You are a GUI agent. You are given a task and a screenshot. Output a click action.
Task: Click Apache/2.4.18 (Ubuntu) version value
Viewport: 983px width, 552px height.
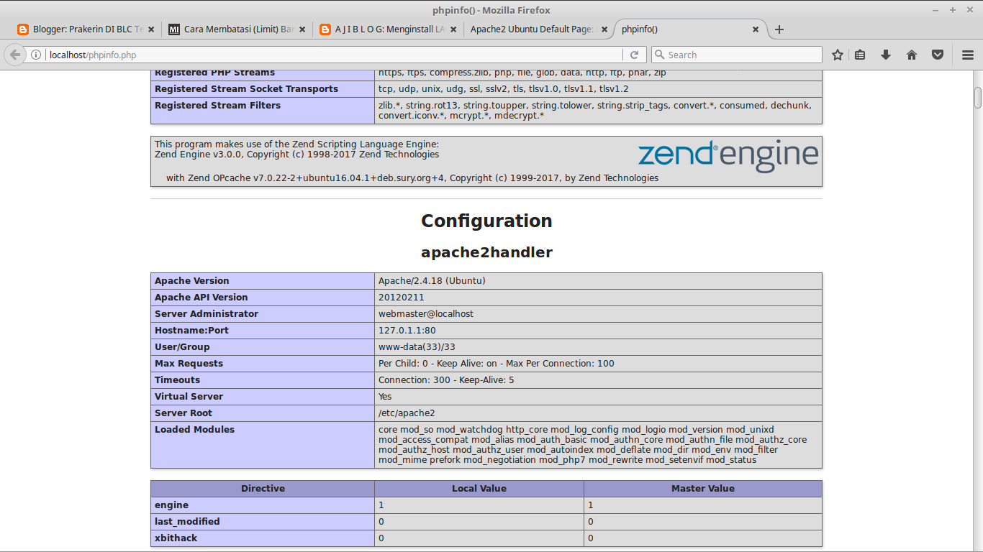432,281
